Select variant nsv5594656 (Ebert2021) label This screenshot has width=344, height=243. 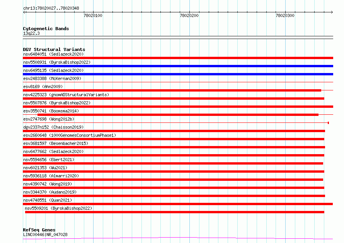click(x=49, y=160)
